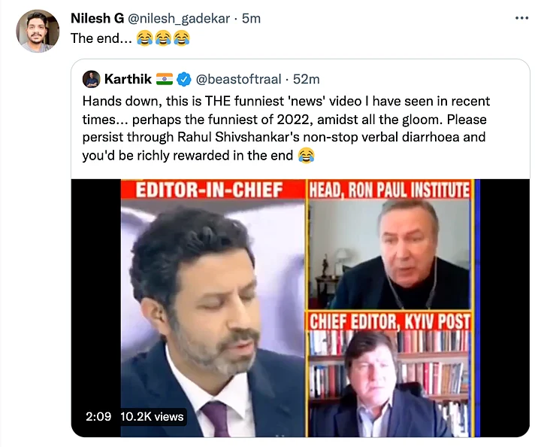The image size is (541, 447).
Task: Click the "HEAD, RON PAUL INSTITUTE" caption
Action: tap(389, 190)
